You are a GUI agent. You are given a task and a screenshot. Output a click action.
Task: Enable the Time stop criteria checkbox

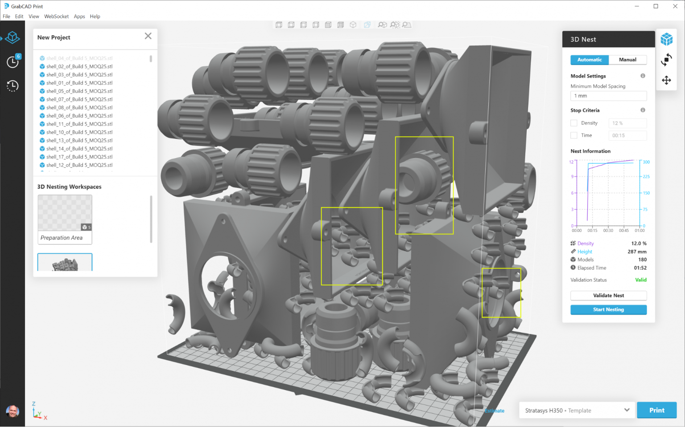click(574, 135)
